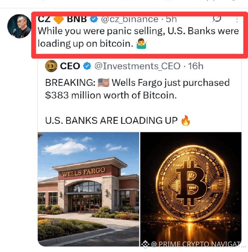This screenshot has width=248, height=252.
Task: Click the fire emoji after LOADING UP
Action: click(x=185, y=120)
